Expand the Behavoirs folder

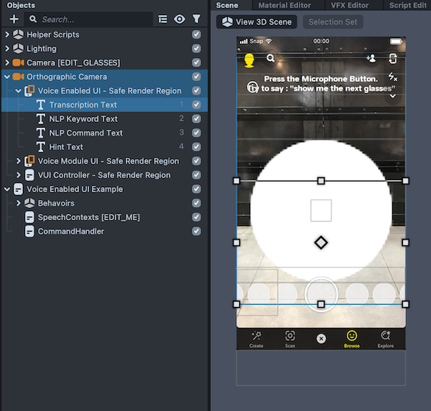[x=19, y=203]
